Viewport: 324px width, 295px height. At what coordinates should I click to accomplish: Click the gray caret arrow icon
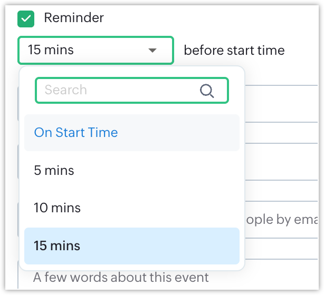[153, 51]
